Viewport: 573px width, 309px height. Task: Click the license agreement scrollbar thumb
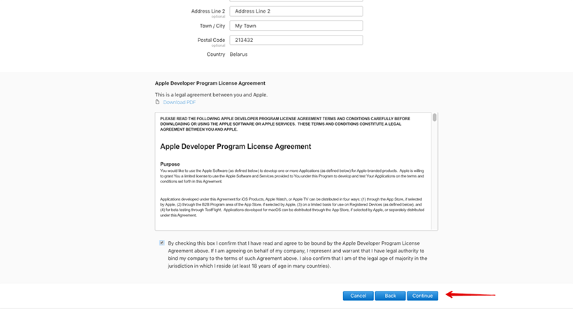point(435,117)
